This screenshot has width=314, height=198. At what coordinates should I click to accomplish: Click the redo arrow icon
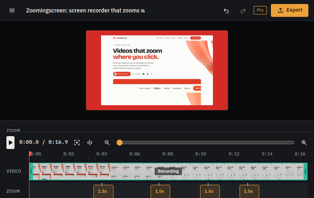click(243, 11)
